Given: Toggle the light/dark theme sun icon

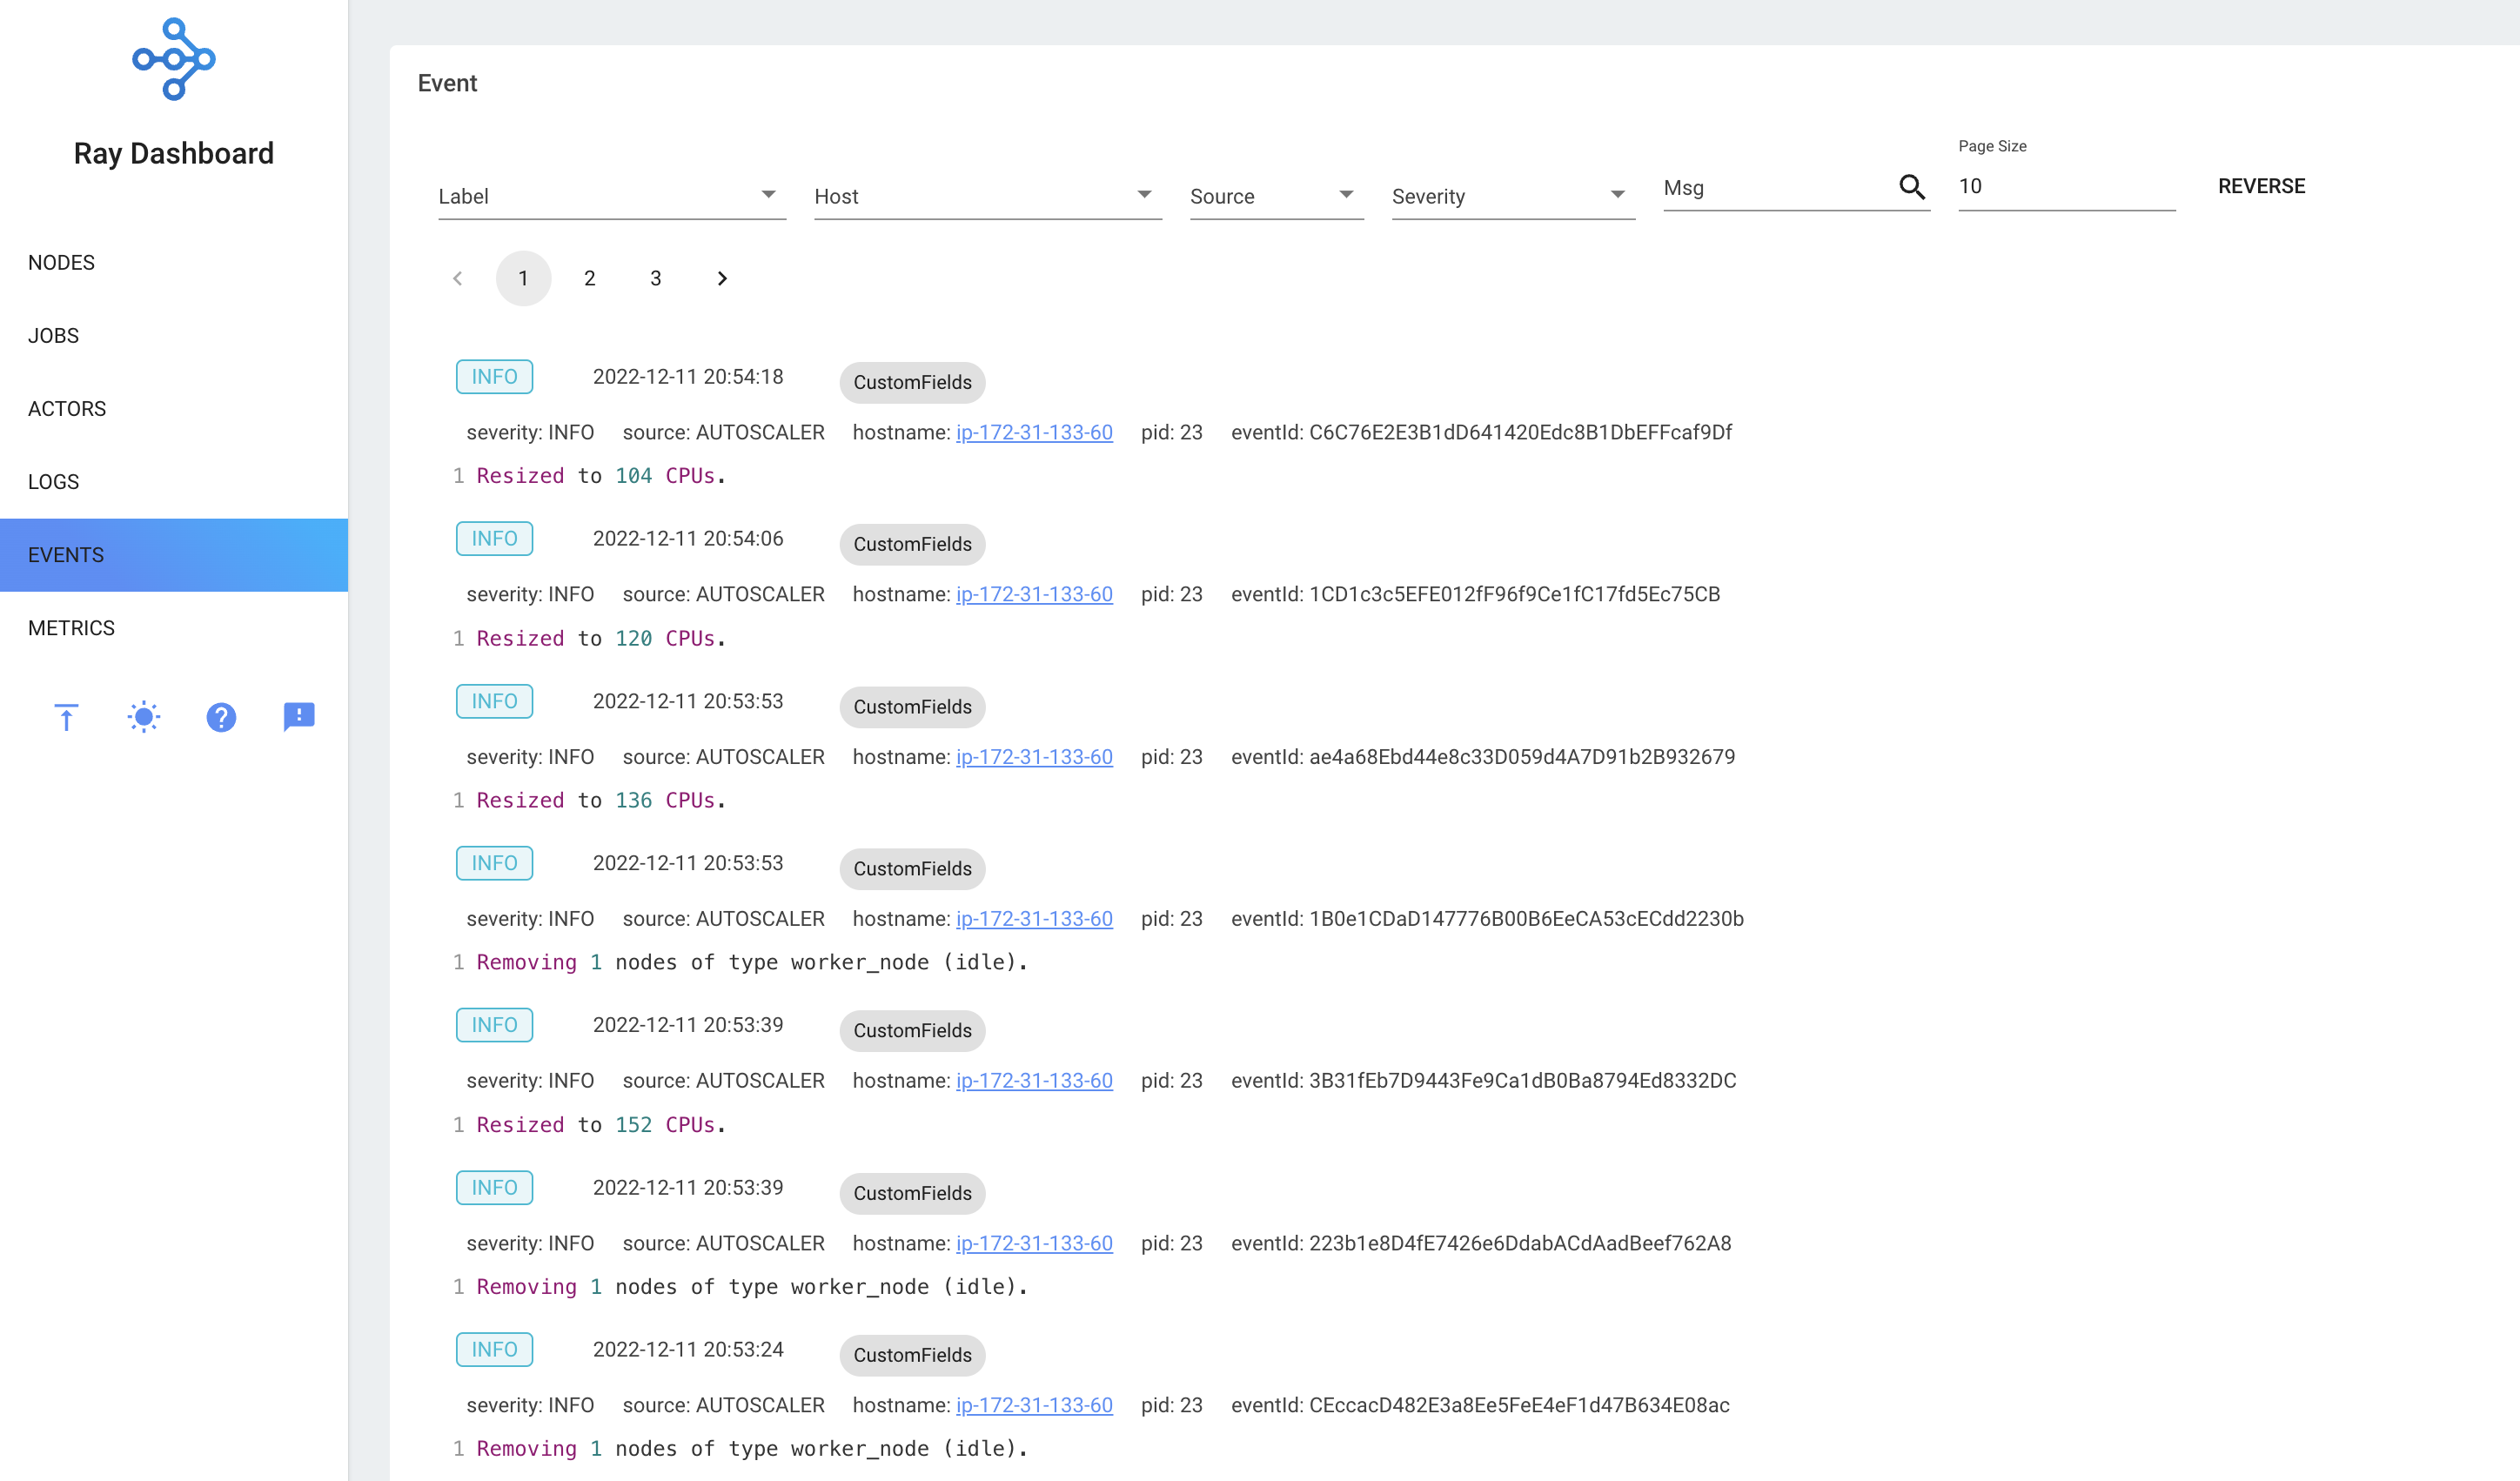Looking at the screenshot, I should pos(144,717).
